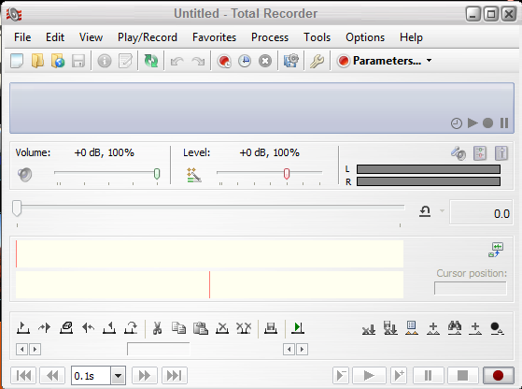Click the 0.0 time display

(481, 212)
